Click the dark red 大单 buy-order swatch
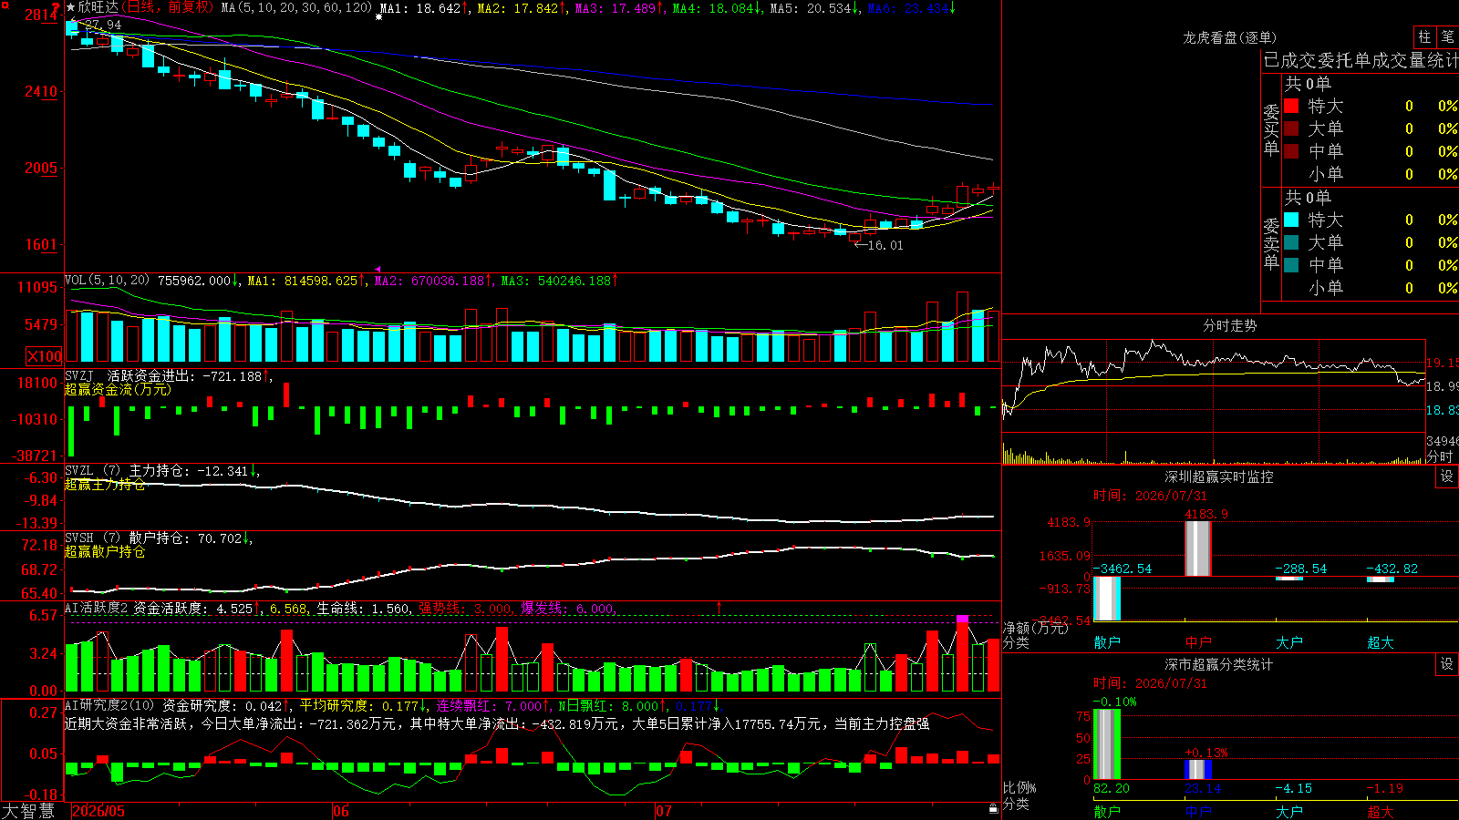 click(x=1291, y=128)
